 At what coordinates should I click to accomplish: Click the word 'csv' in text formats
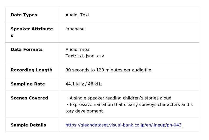click(x=101, y=56)
